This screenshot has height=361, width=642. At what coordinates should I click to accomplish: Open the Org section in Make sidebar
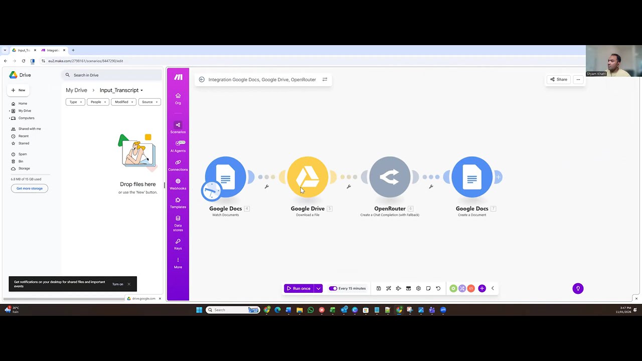click(x=178, y=98)
